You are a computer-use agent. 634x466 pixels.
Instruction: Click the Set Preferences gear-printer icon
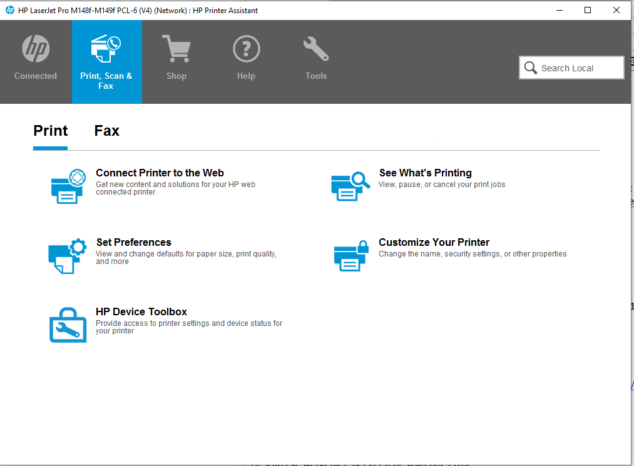(x=67, y=256)
